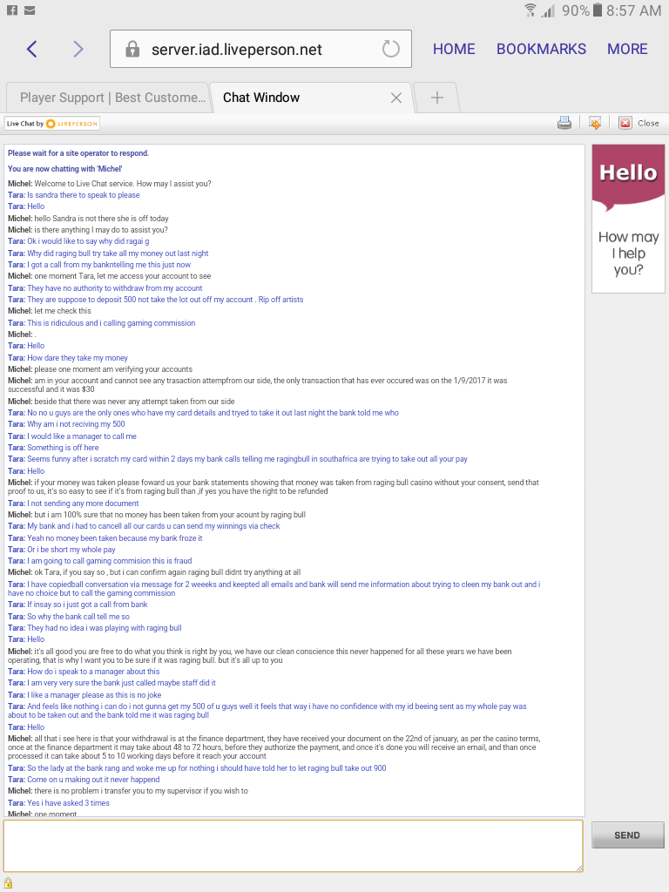Click Tara's 'If insay so i just got a call from bank' line
This screenshot has height=892, width=669.
point(78,605)
